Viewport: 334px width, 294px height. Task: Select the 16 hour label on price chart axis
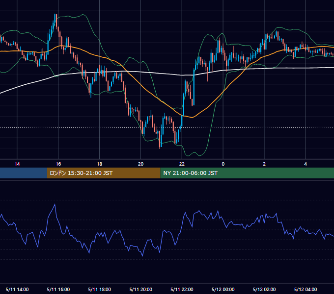click(58, 164)
